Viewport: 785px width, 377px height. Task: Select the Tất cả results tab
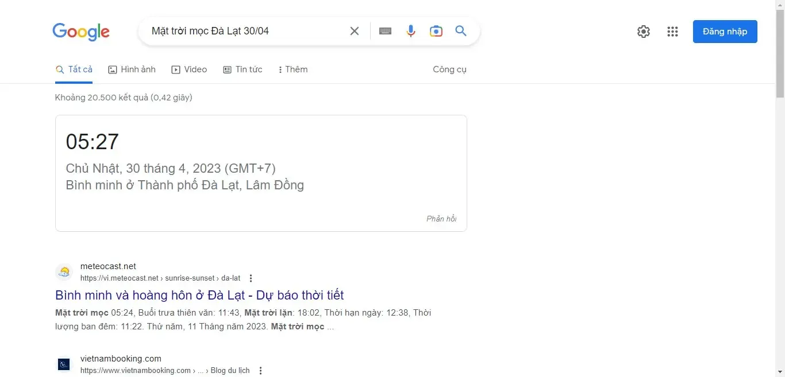(x=74, y=69)
